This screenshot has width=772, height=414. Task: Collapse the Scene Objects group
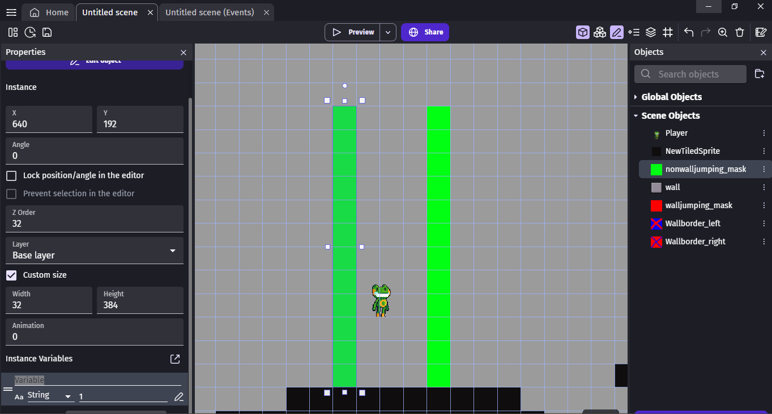click(x=635, y=115)
